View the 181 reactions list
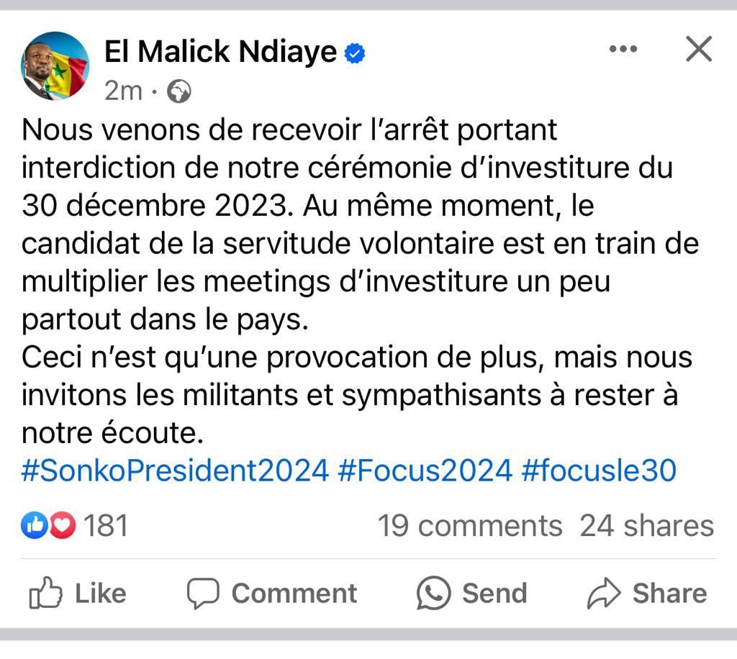 click(x=106, y=526)
